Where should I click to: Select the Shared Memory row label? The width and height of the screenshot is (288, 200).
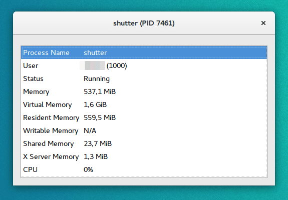tap(49, 144)
